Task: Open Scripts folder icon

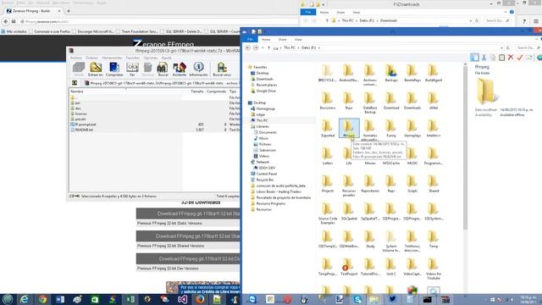Action: coord(412,184)
